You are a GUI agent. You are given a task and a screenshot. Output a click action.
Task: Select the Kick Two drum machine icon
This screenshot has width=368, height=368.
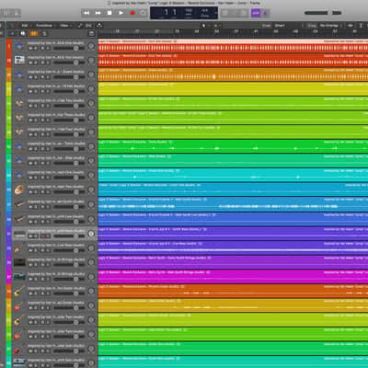pyautogui.click(x=19, y=60)
